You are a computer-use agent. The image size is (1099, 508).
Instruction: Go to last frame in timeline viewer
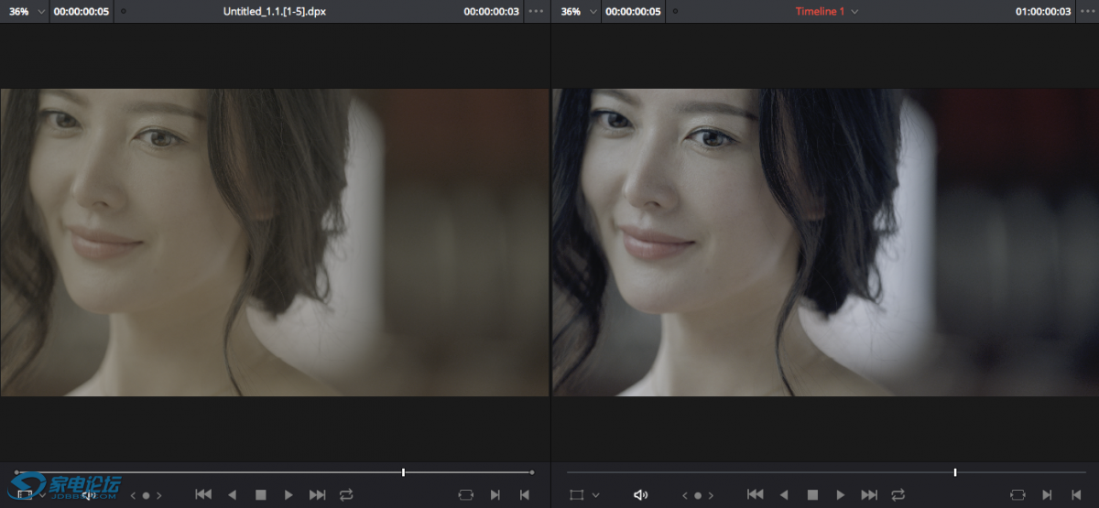click(x=869, y=494)
